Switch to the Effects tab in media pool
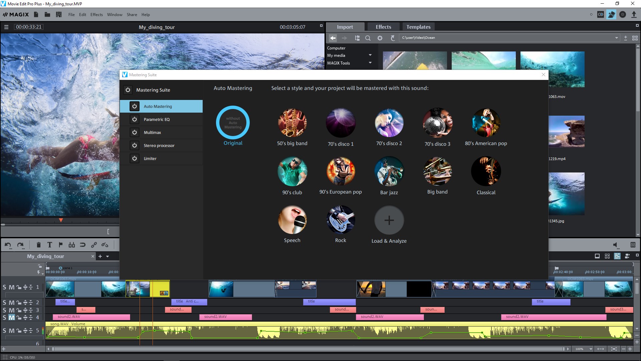This screenshot has width=641, height=361. coord(383,27)
